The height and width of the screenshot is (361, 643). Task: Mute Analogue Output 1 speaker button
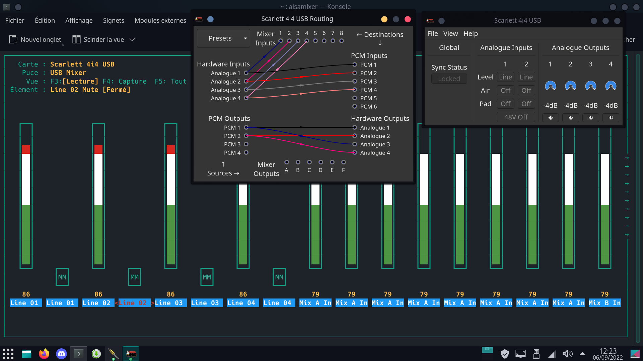click(550, 118)
